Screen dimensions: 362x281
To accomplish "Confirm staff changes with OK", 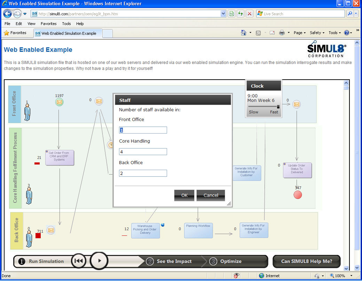I will [184, 195].
